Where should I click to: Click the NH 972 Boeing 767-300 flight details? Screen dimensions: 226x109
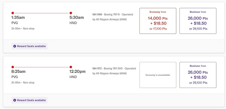114,71
